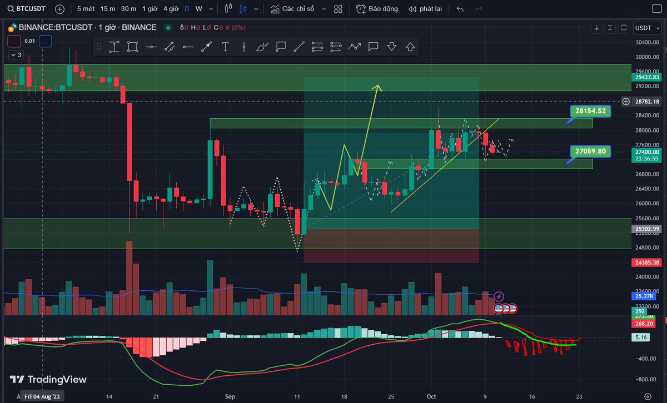Click the Fri 04 Aug '23 date label
This screenshot has width=667, height=403.
[x=43, y=397]
